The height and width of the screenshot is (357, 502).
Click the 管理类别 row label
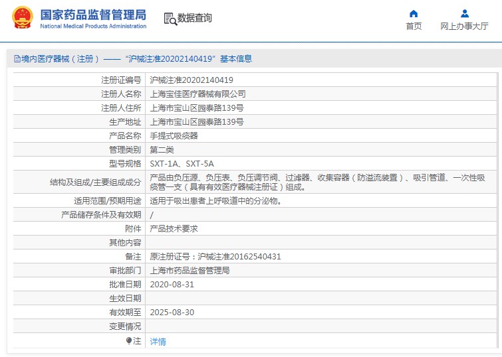click(125, 149)
